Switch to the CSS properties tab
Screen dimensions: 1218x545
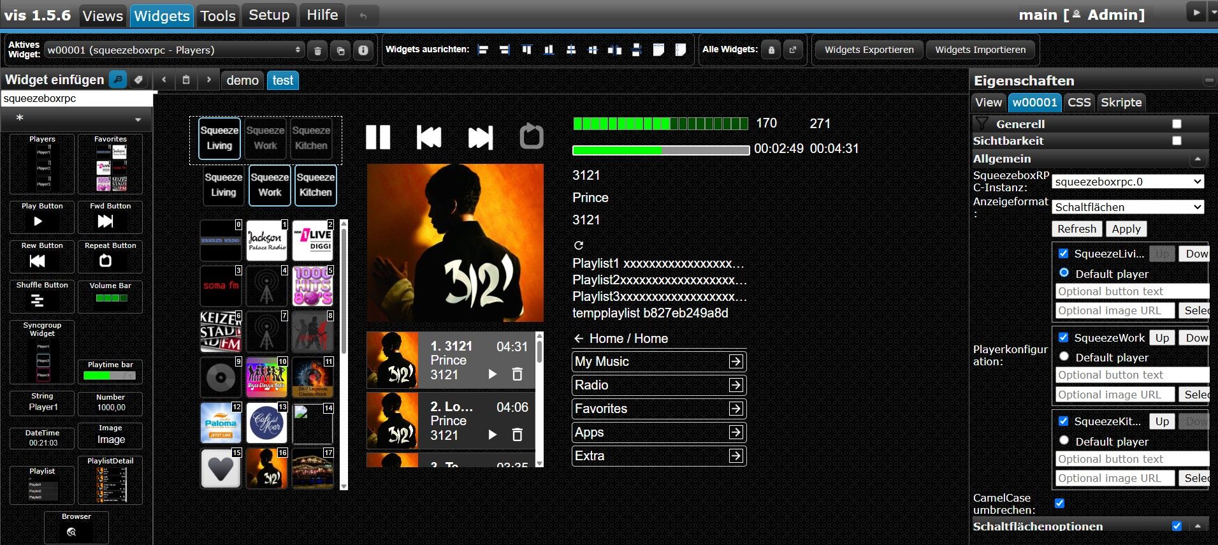(x=1079, y=102)
